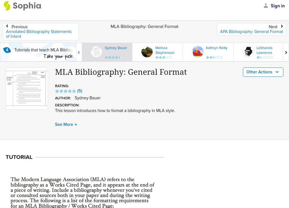Click LaShanda Lawrence's avatar icon
Image resolution: width=289 pixels, height=208 pixels.
click(x=248, y=52)
